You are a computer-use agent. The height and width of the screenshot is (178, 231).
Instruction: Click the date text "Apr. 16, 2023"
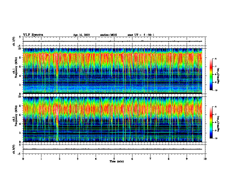point(81,35)
